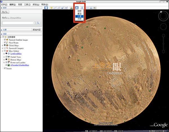Click the Place Names flag icon
The width and height of the screenshot is (169, 132).
tap(7, 43)
